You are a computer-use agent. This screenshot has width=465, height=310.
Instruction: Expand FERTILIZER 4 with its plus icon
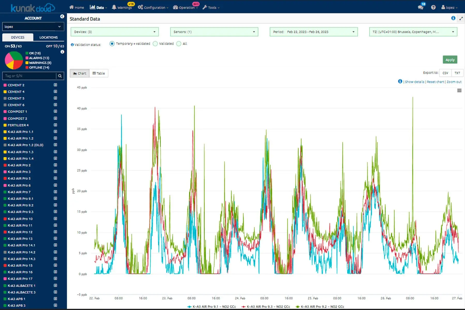click(55, 125)
